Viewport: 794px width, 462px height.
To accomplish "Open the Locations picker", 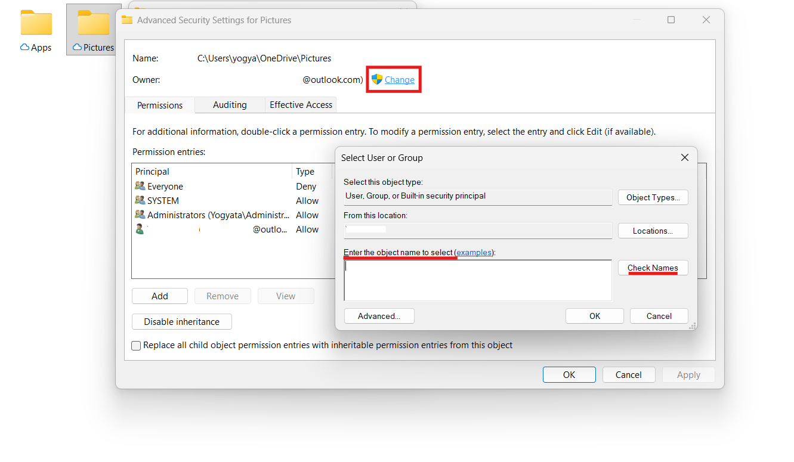I will click(x=653, y=231).
